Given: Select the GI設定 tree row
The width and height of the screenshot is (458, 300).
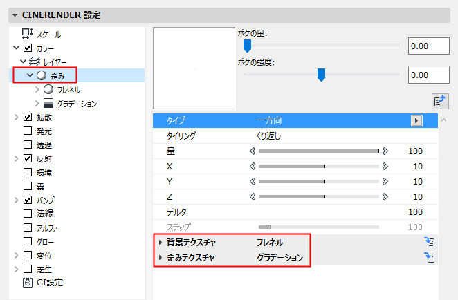Looking at the screenshot, I should pos(77,283).
